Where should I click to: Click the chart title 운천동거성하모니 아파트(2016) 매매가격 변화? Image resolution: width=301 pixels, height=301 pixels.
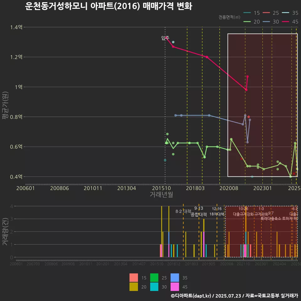coord(109,6)
